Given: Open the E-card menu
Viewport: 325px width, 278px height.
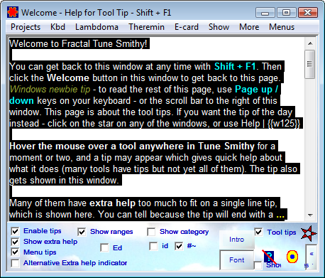Looking at the screenshot, I should click(187, 27).
